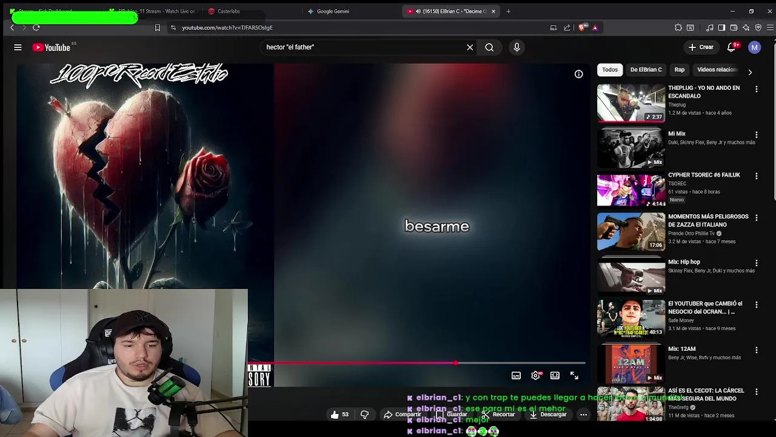The image size is (776, 437).
Task: Open the Leo AI sparkle icon
Action: pyautogui.click(x=746, y=27)
